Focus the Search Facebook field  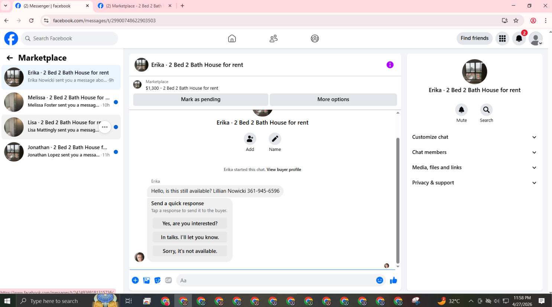click(69, 39)
